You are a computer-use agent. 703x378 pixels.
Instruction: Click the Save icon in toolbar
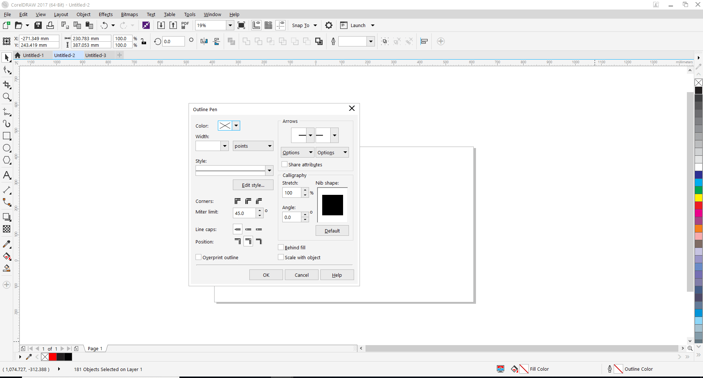pos(38,25)
